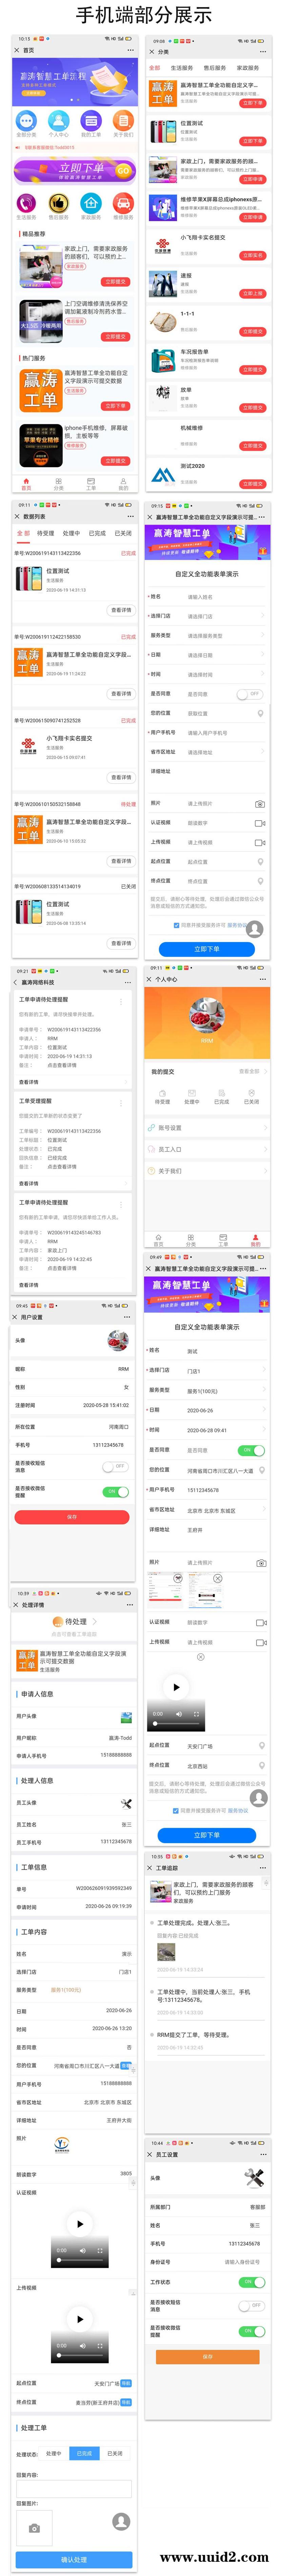Open 车况报告单 item thumbnail

pos(163,361)
